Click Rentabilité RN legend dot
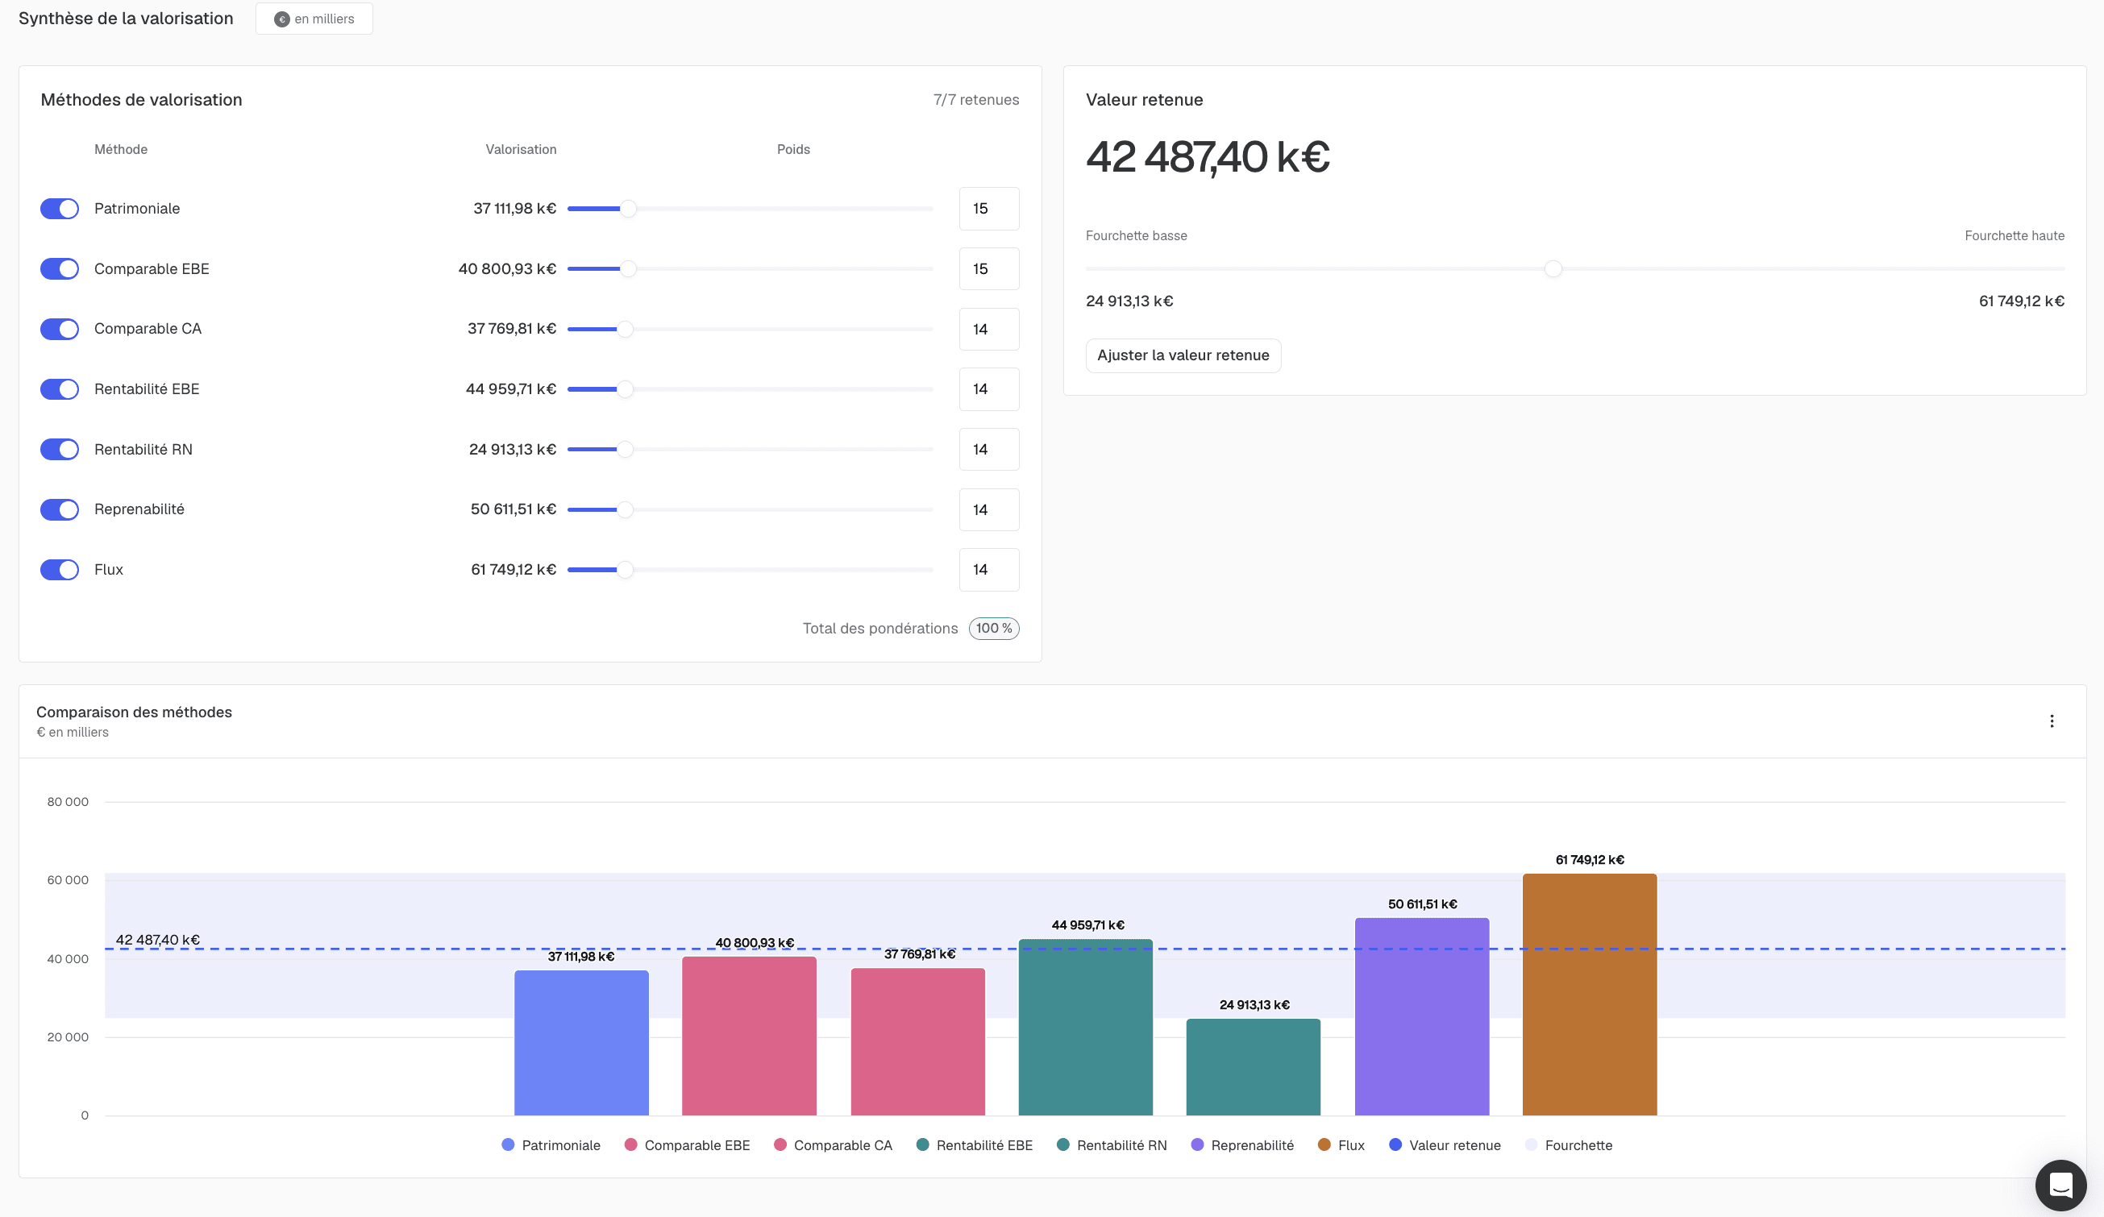2104x1217 pixels. [x=1062, y=1145]
